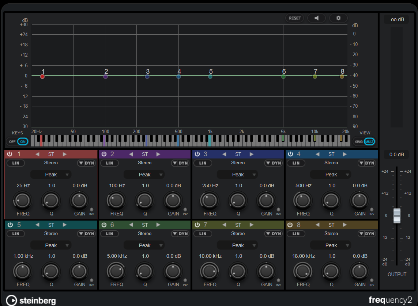Image resolution: width=418 pixels, height=306 pixels.
Task: Click band 7 next channel arrow
Action: [251, 225]
